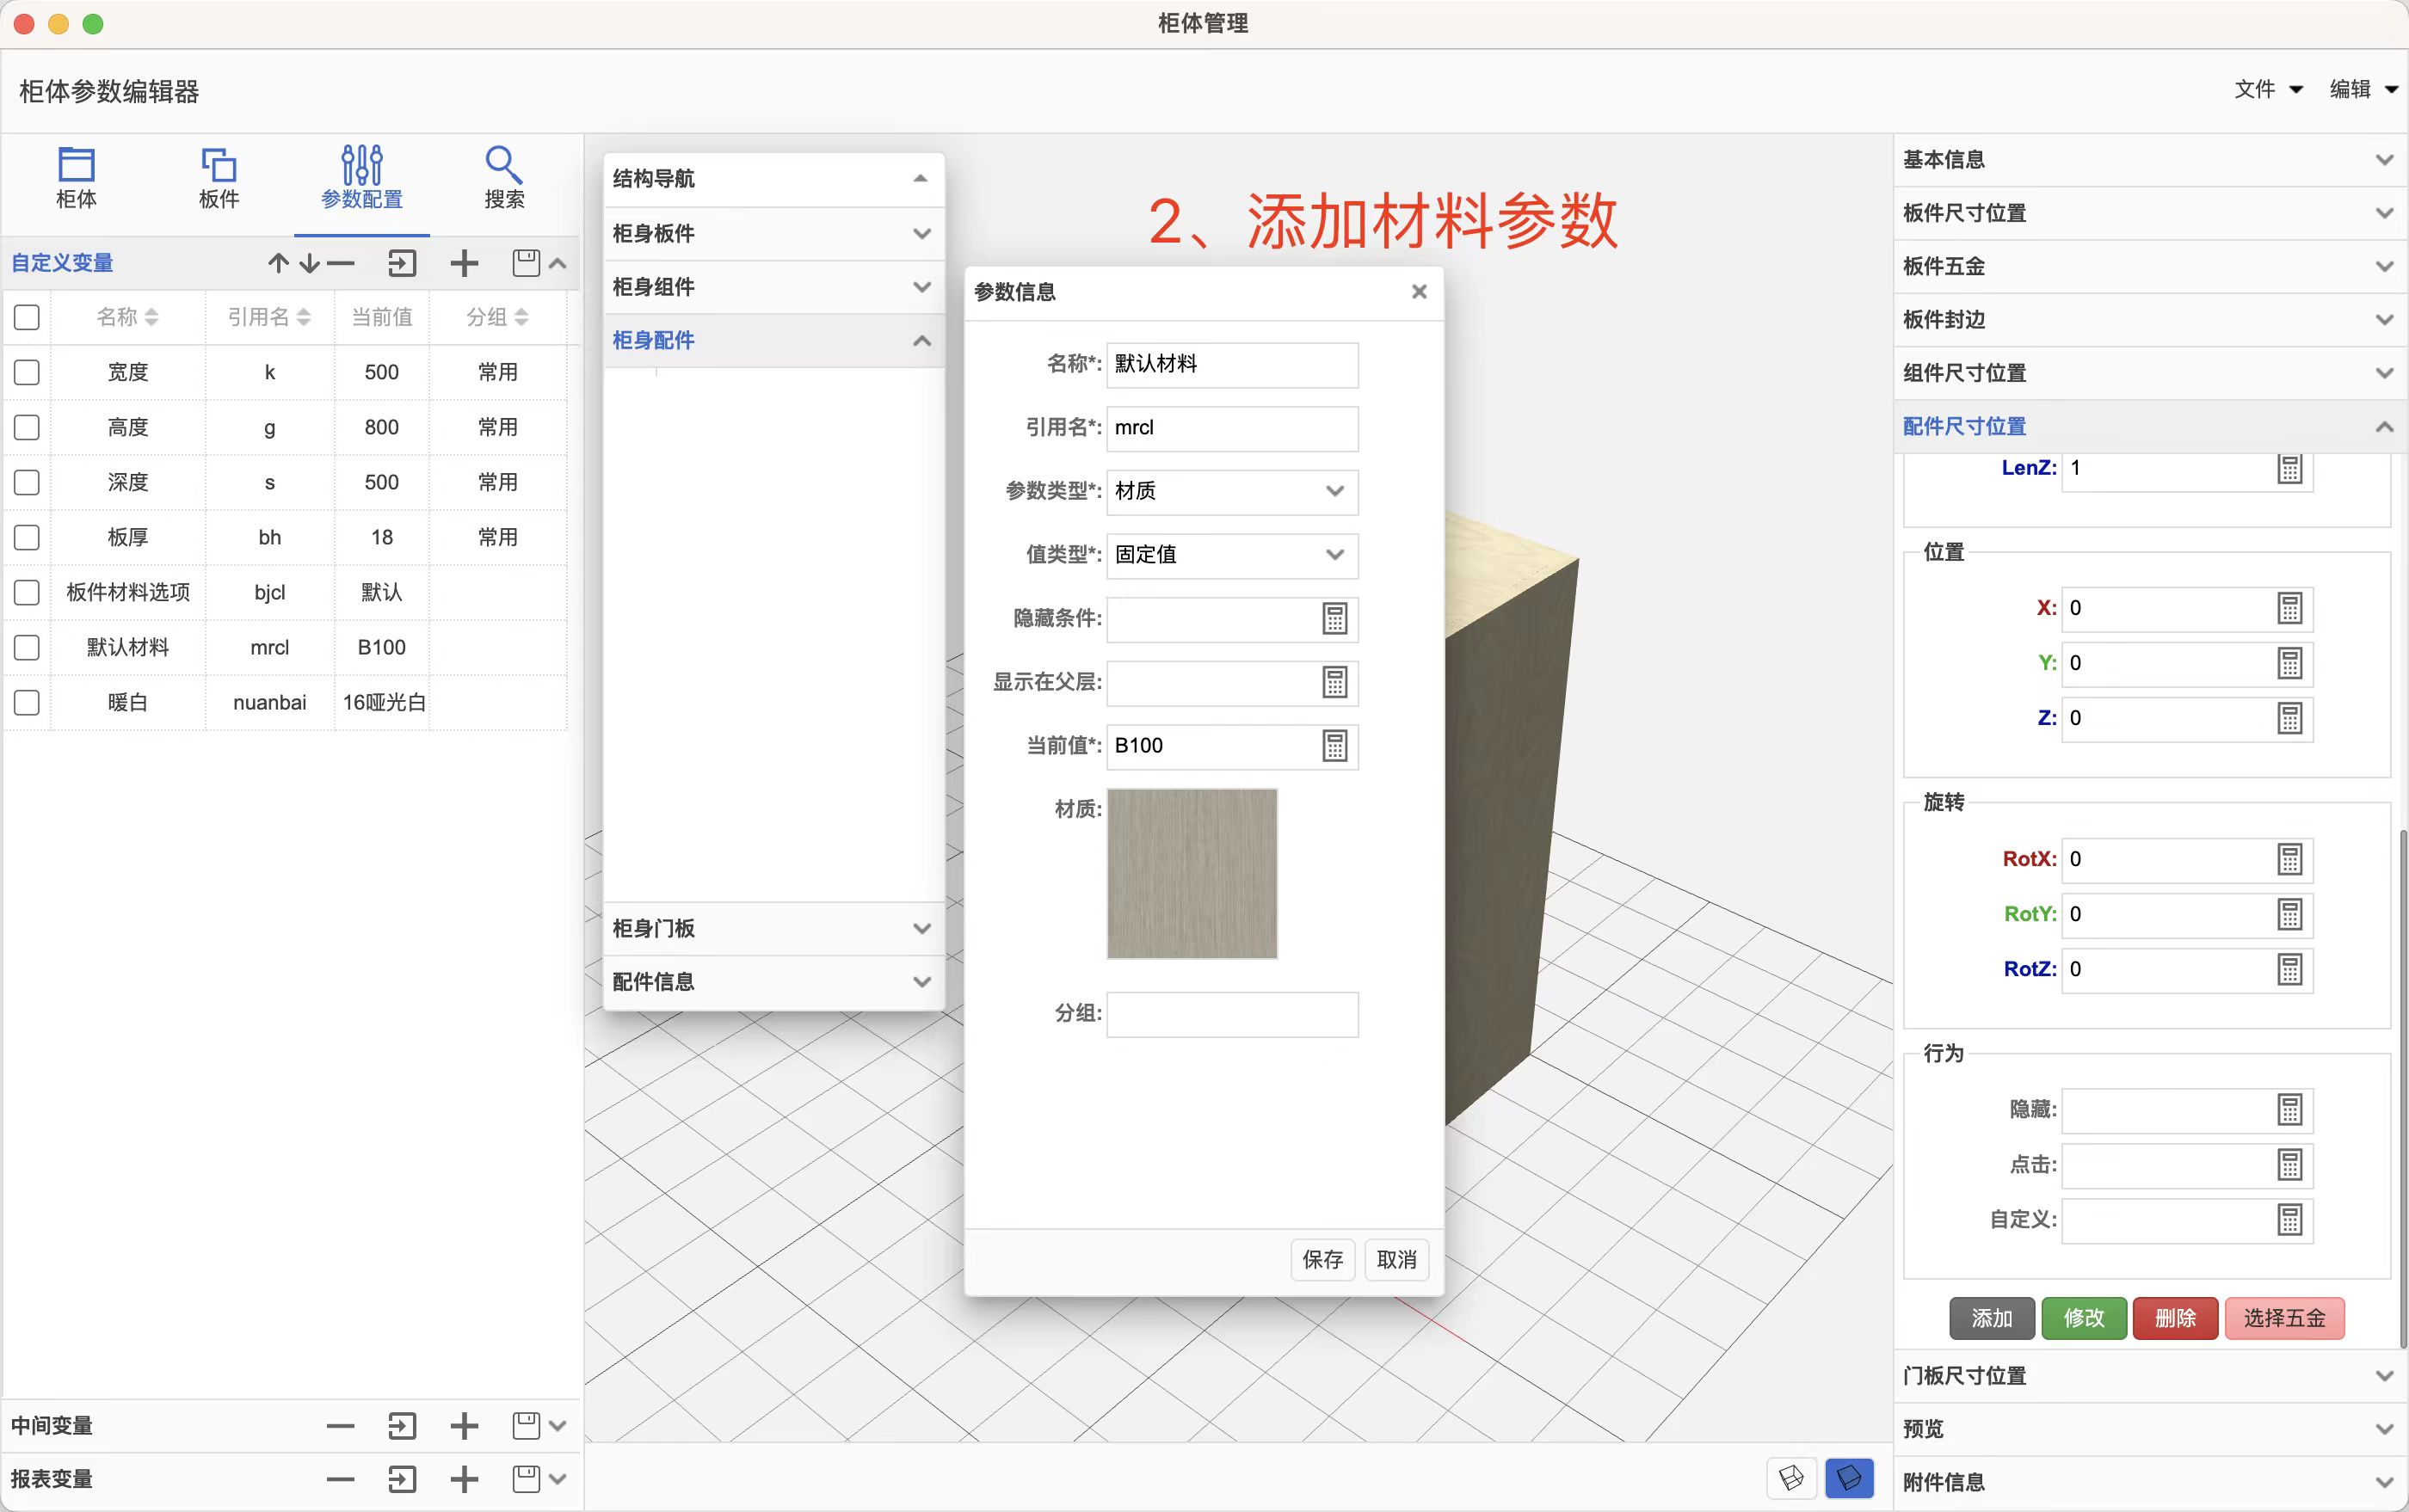Open the 值类型 dropdown
The height and width of the screenshot is (1512, 2409).
pyautogui.click(x=1231, y=555)
